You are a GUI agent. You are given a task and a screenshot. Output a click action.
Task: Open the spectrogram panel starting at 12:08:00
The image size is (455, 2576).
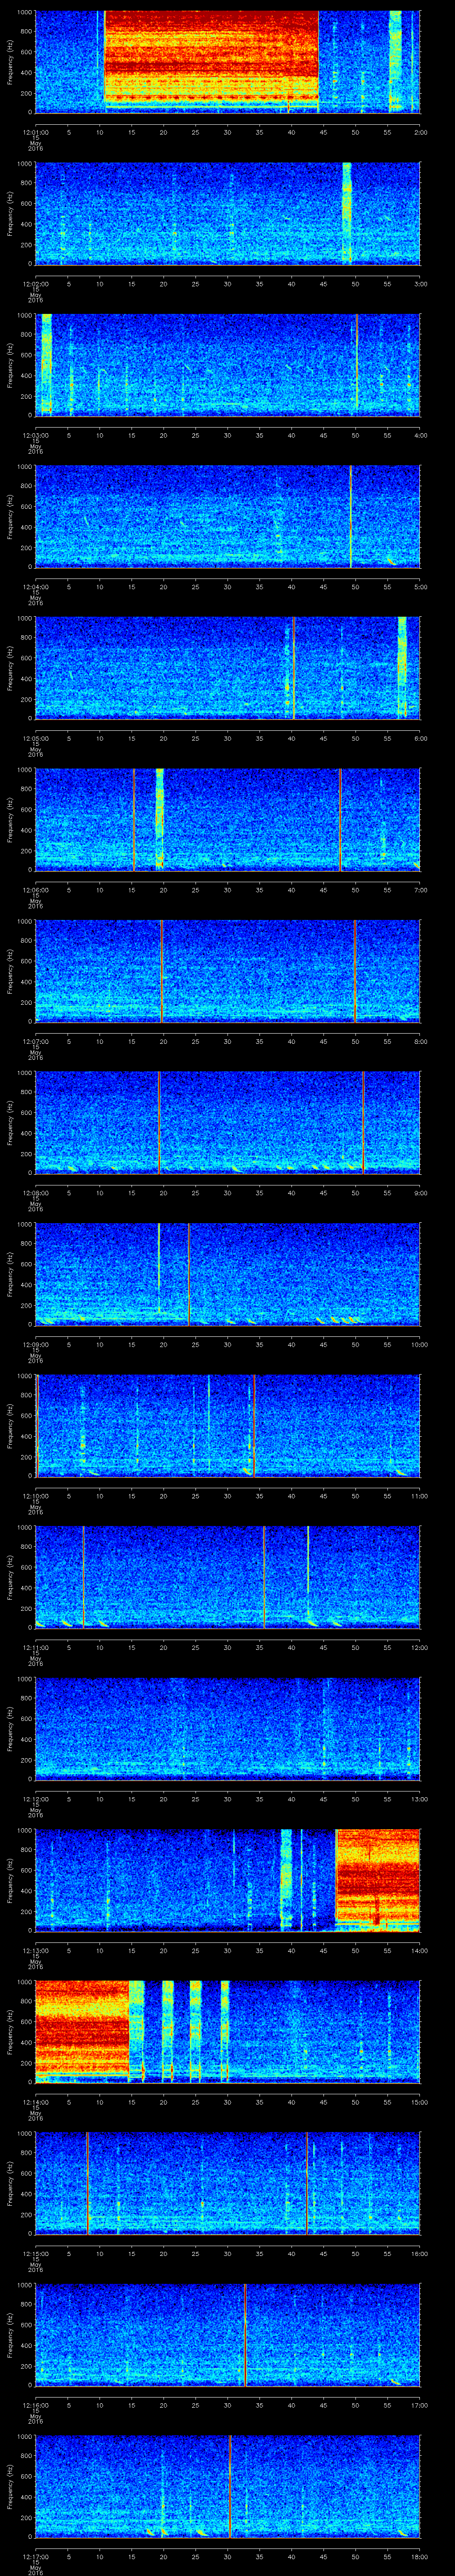(x=228, y=1122)
